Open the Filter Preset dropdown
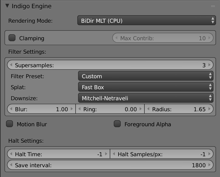The width and height of the screenshot is (220, 177). (146, 76)
